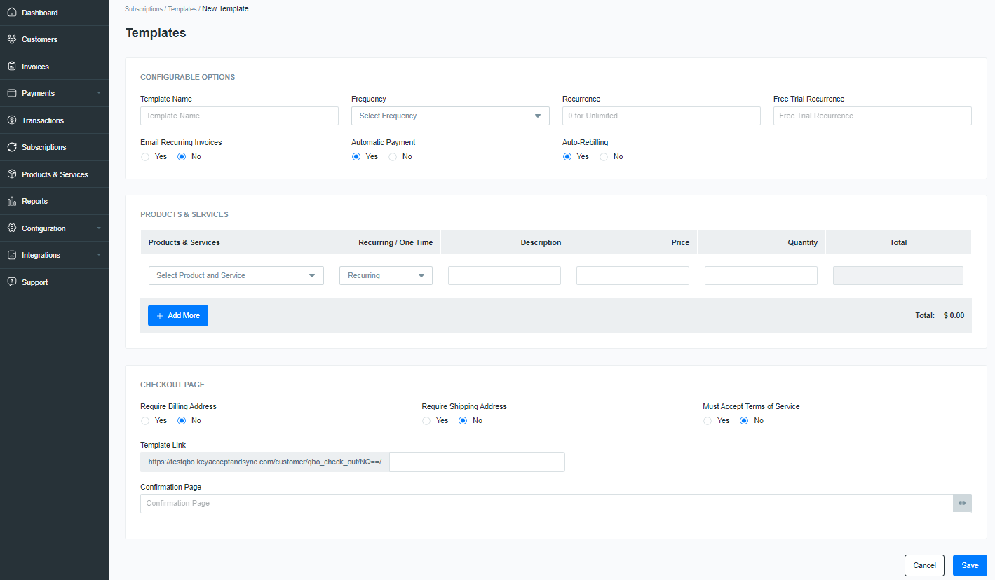995x580 pixels.
Task: Choose Yes for Require Shipping Address
Action: pyautogui.click(x=426, y=421)
